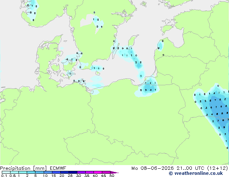The width and height of the screenshot is (229, 177).
Task: Select the 0.5–1 mm legend color swatch
Action: (x=14, y=172)
